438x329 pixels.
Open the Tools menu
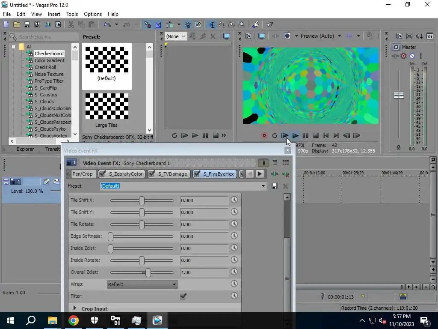(72, 14)
